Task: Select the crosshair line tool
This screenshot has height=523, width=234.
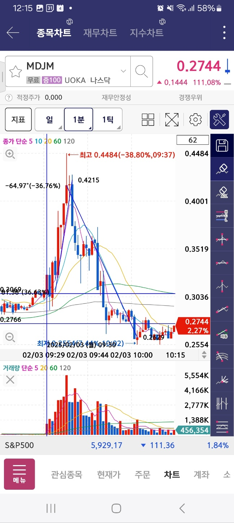Action: tap(222, 239)
